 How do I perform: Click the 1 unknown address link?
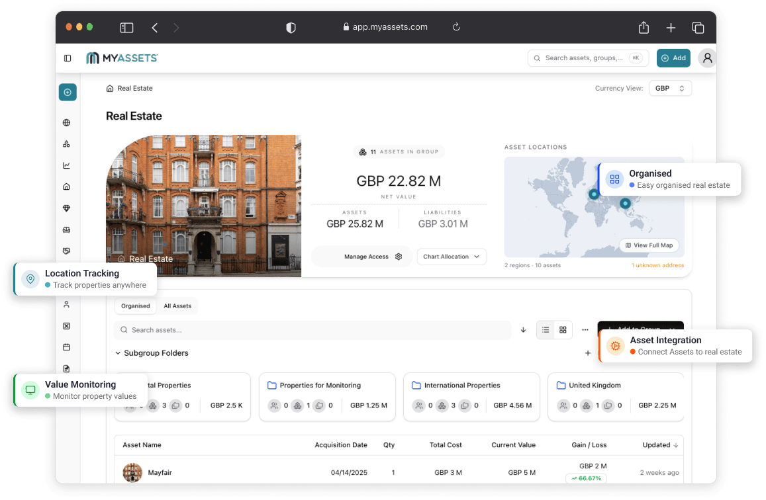(657, 265)
